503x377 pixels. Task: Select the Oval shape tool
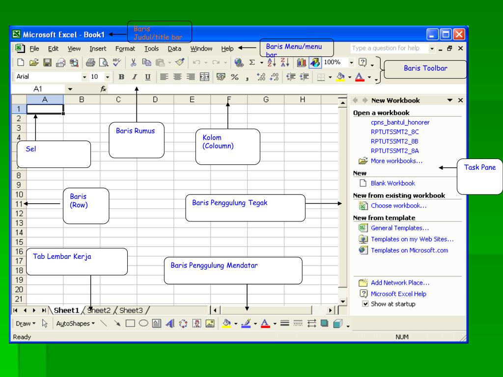click(x=143, y=323)
